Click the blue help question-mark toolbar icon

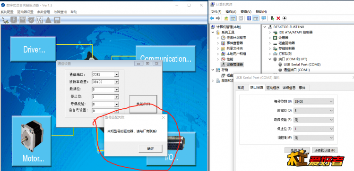click(x=249, y=18)
